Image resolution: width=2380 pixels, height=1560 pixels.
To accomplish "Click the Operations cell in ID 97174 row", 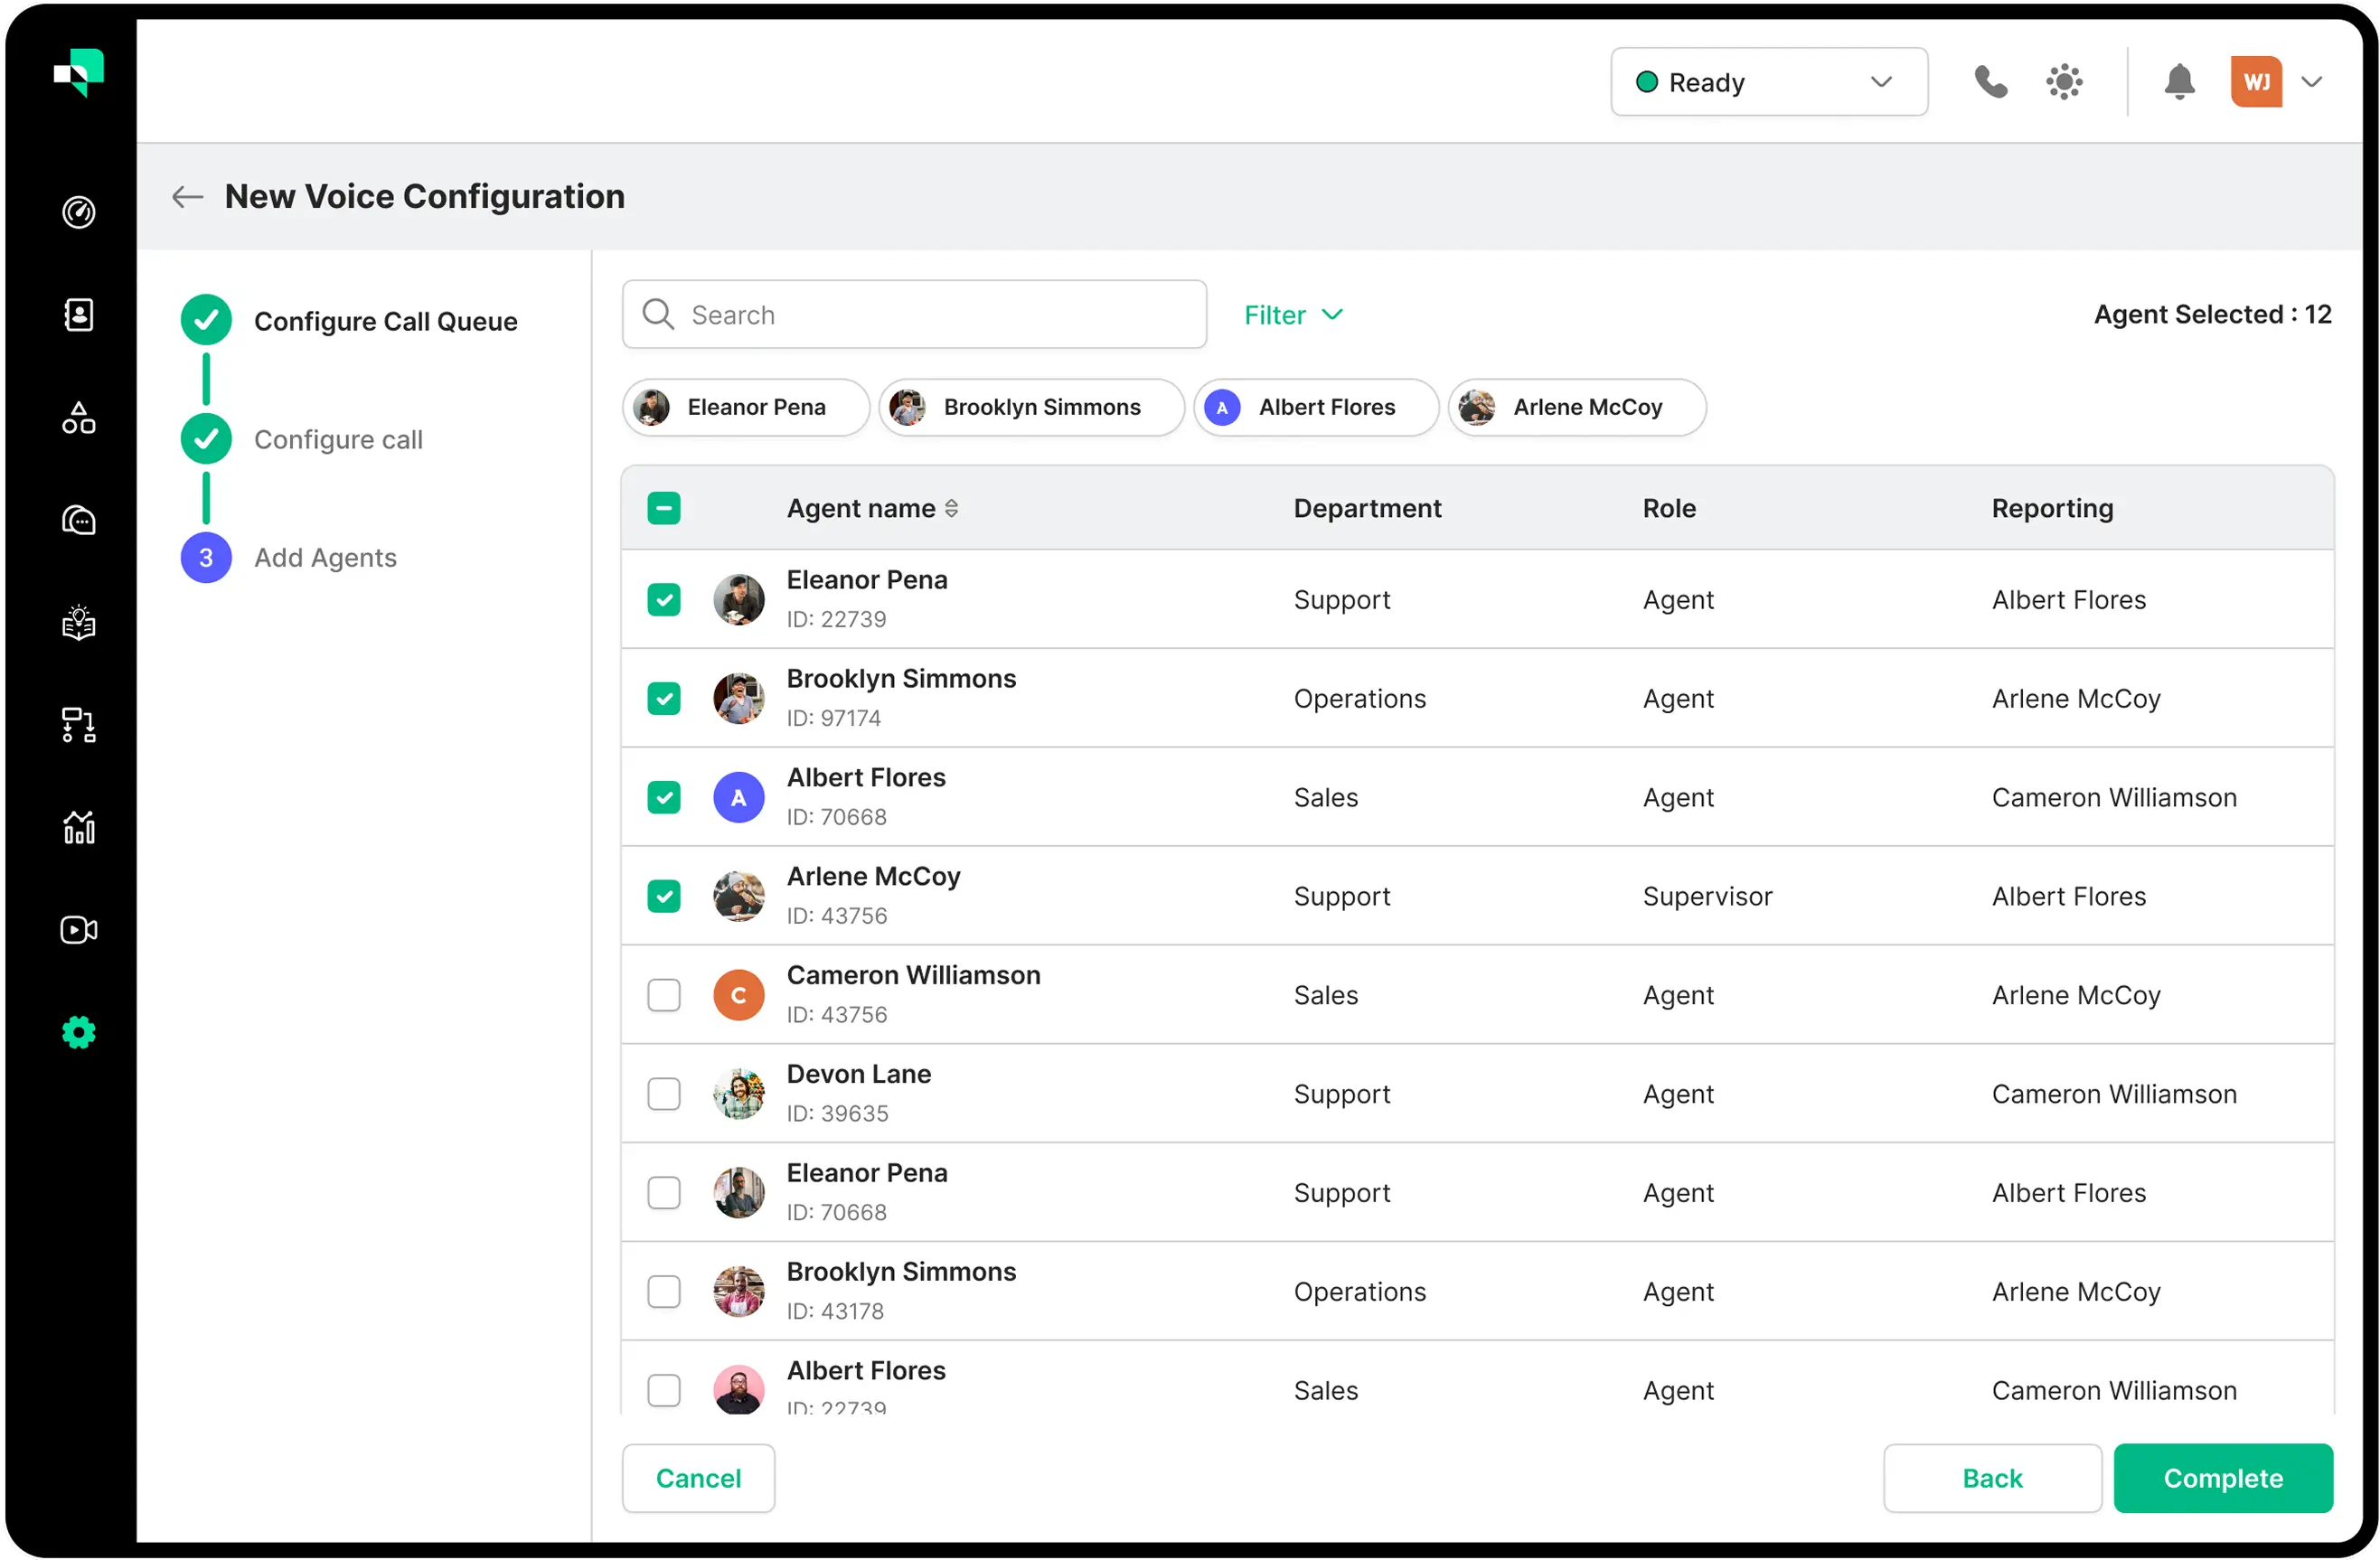I will point(1359,698).
